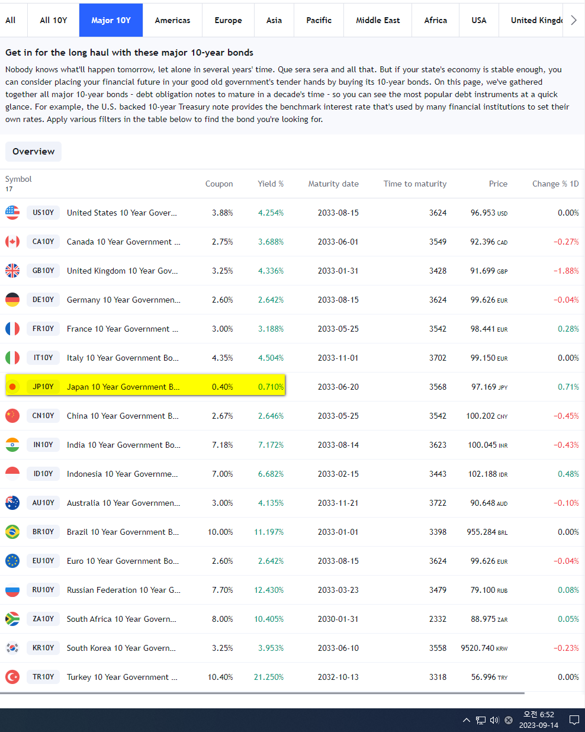Sort by the Price column header
585x732 pixels.
498,184
